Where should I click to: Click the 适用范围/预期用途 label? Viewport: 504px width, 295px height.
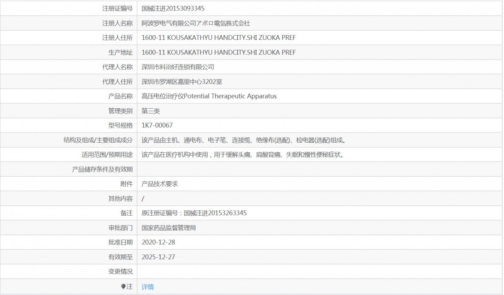pyautogui.click(x=108, y=155)
